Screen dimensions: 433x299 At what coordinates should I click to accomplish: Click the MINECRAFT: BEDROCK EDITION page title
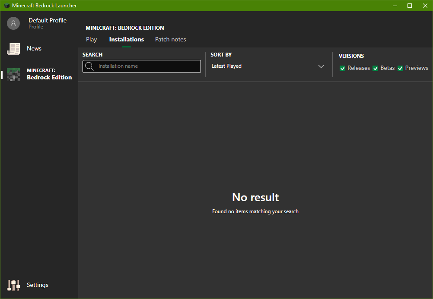(125, 28)
